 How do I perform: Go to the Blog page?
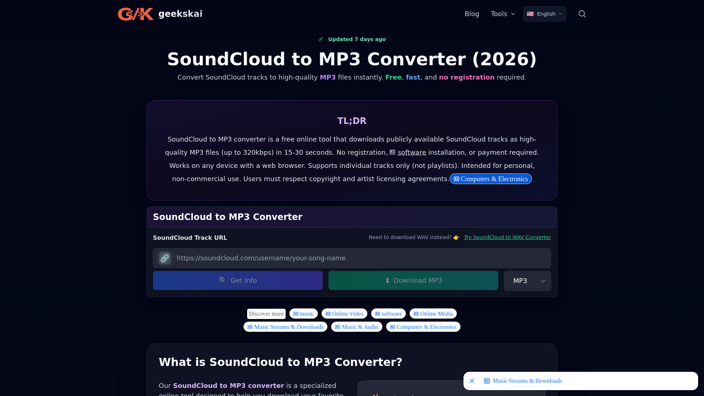click(472, 14)
